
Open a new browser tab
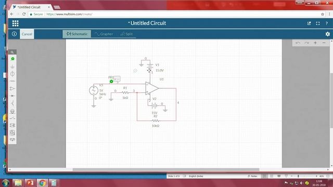pyautogui.click(x=57, y=7)
